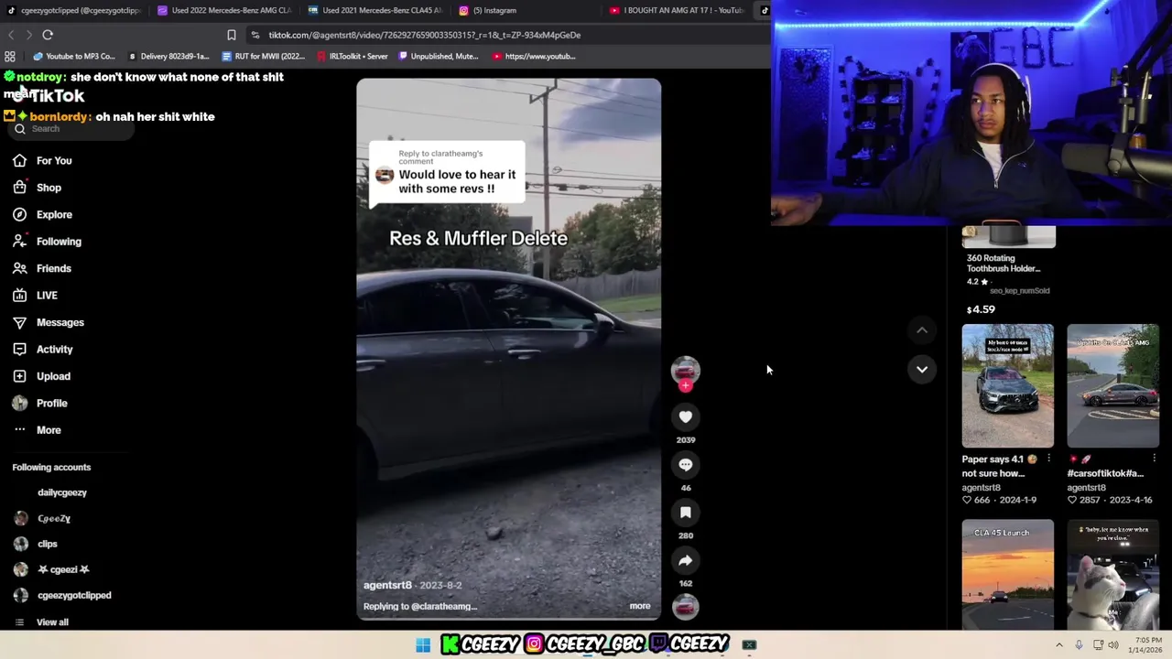
Task: Show hidden system tray icons
Action: (1059, 645)
